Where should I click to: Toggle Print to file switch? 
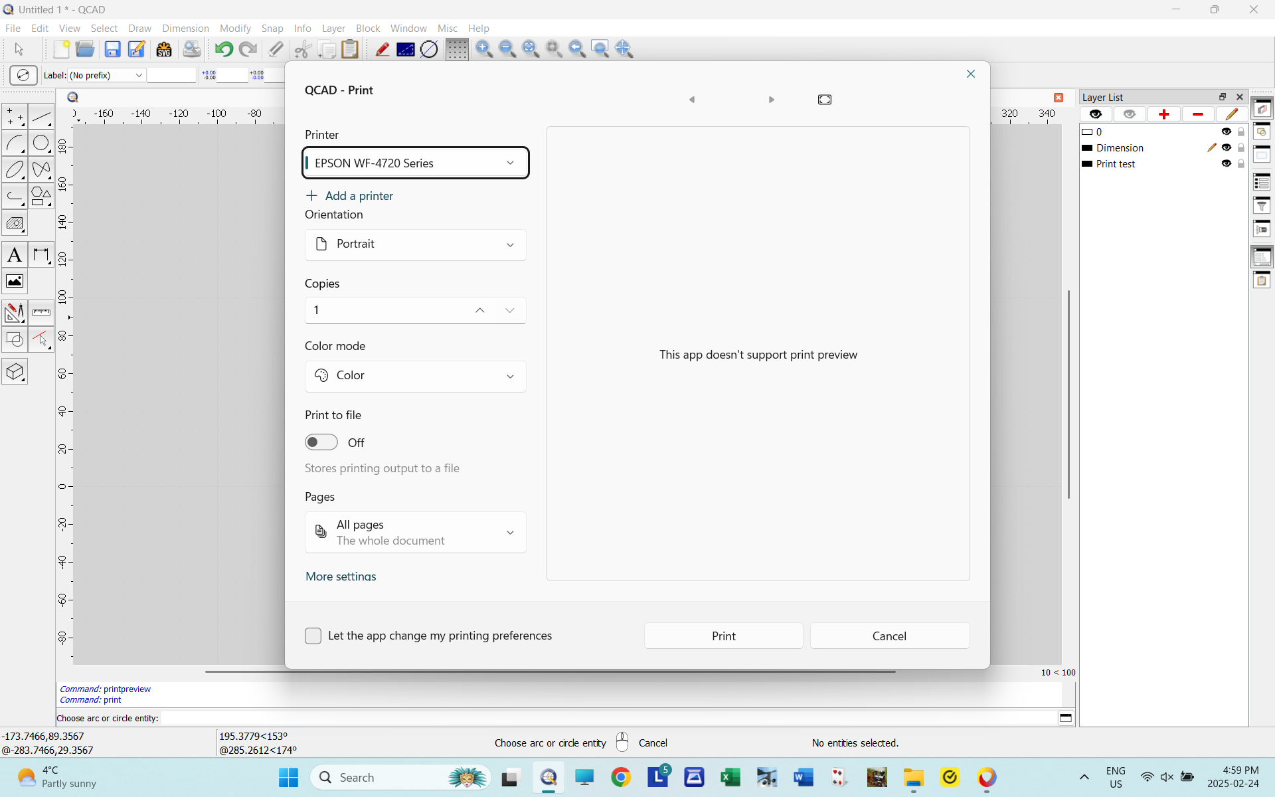click(x=321, y=442)
